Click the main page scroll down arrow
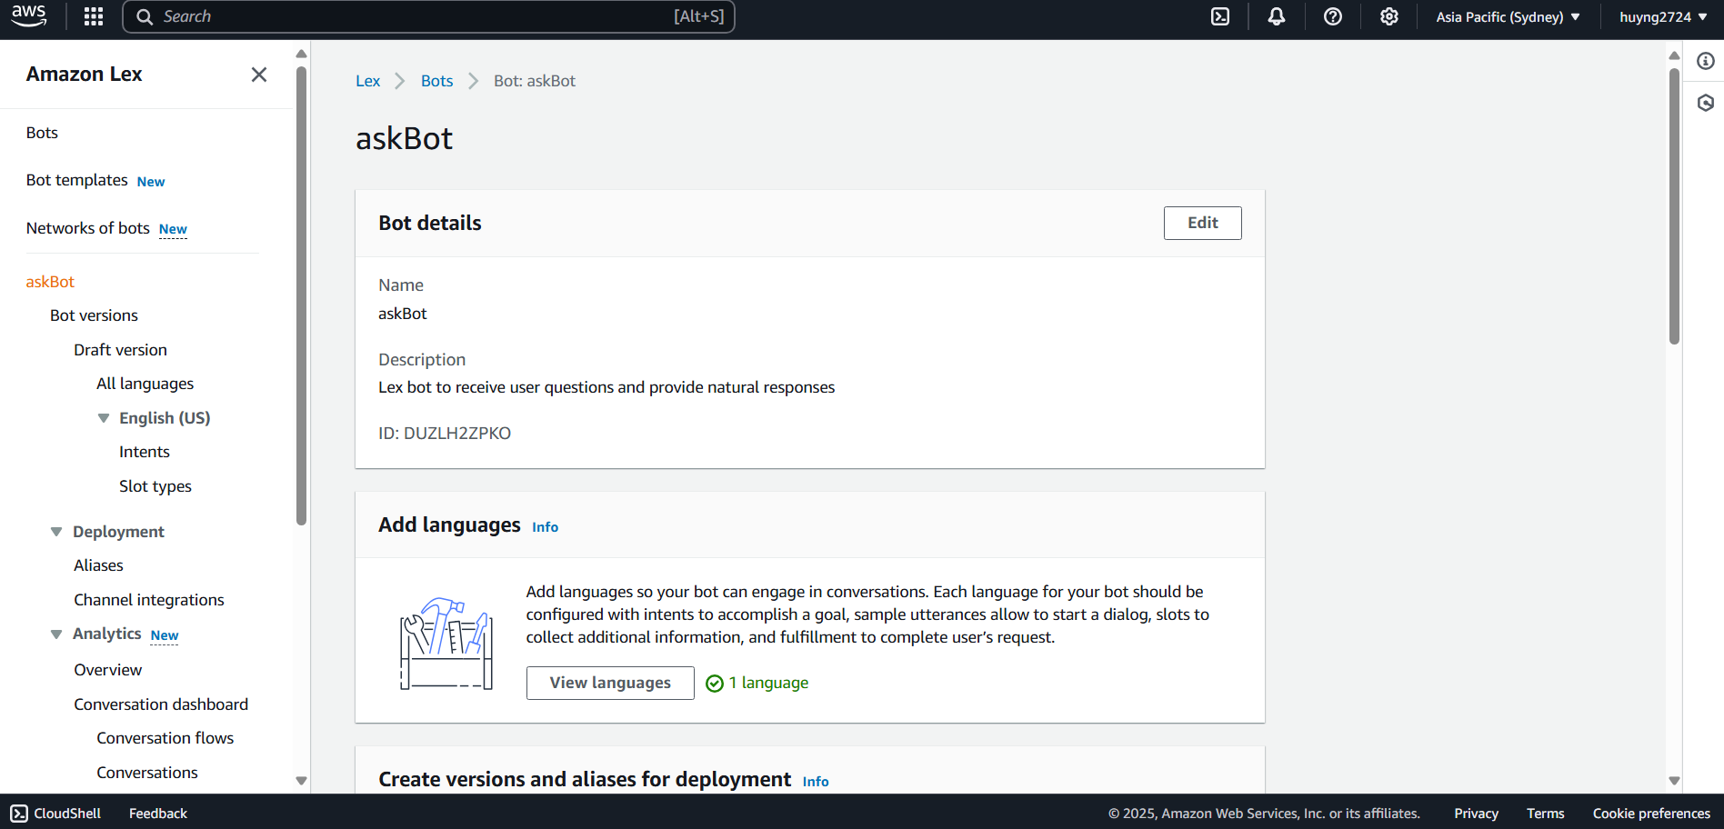Viewport: 1724px width, 829px height. click(x=1674, y=781)
